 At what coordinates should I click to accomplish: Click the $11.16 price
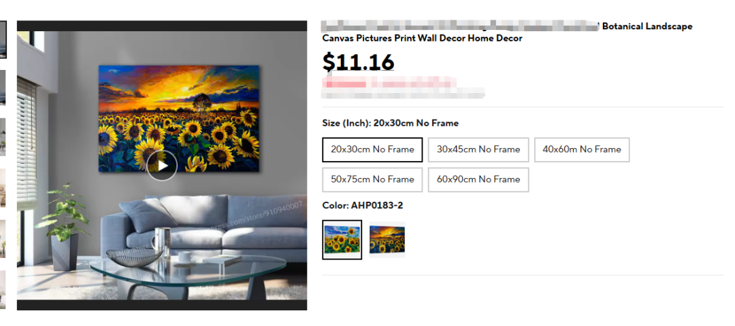(x=358, y=62)
